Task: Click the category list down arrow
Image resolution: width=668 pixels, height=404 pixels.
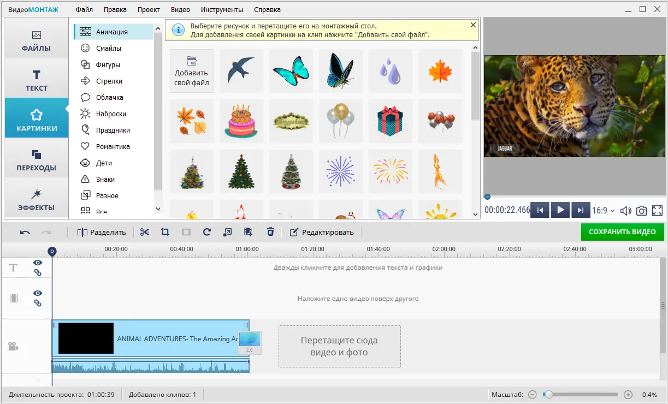Action: (158, 209)
